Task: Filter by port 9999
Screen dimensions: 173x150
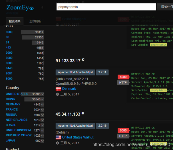Action: (9, 53)
